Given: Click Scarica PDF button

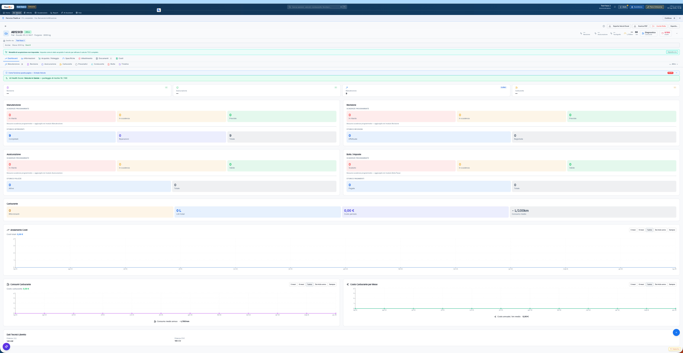Looking at the screenshot, I should pyautogui.click(x=641, y=26).
